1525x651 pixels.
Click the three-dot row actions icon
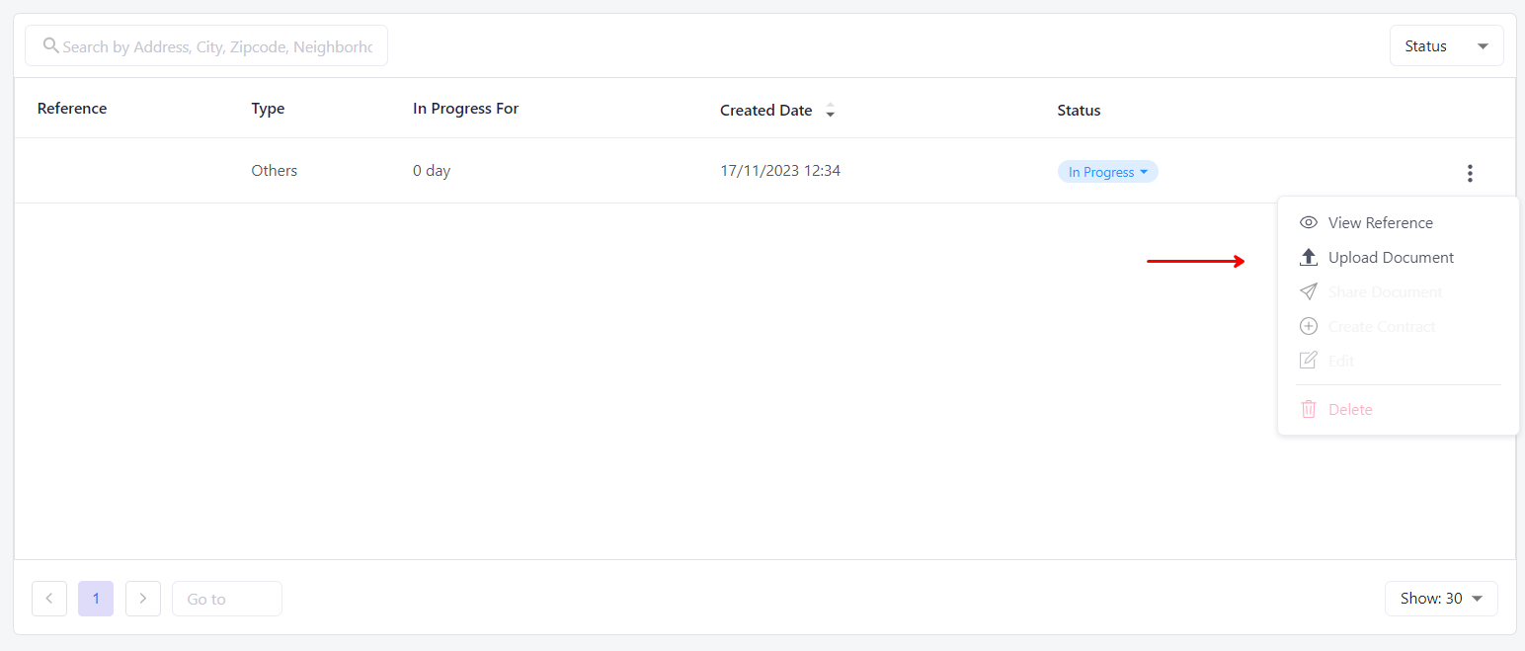click(1470, 173)
